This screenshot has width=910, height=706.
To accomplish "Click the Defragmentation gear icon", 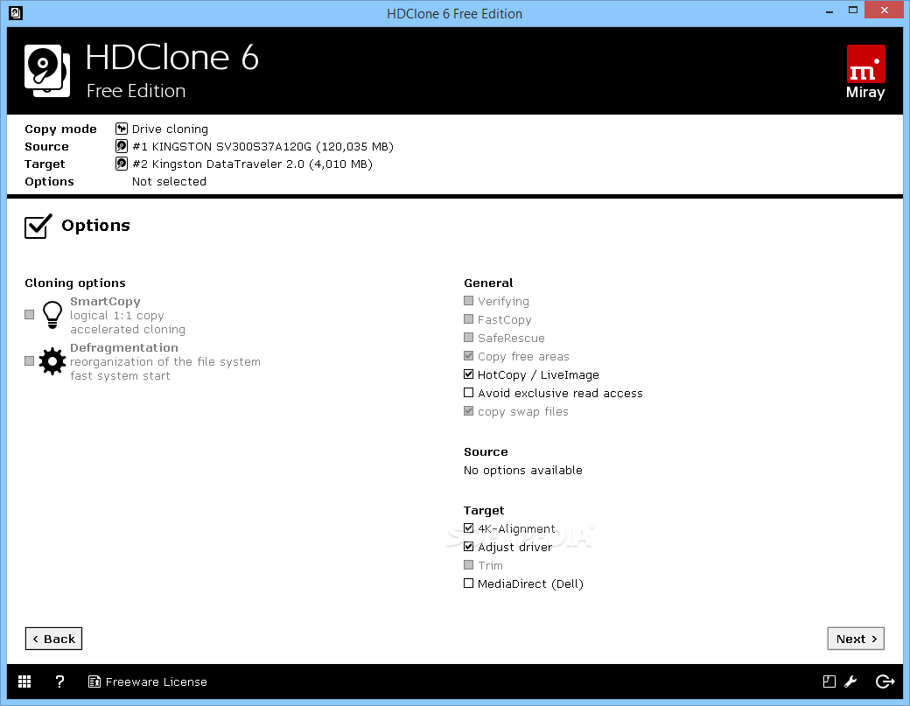I will pyautogui.click(x=52, y=361).
